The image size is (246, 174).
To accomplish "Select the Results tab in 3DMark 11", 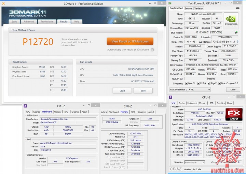I will point(64,21).
